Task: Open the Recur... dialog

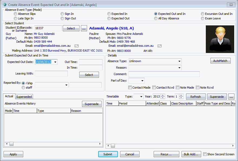Action: point(166,154)
